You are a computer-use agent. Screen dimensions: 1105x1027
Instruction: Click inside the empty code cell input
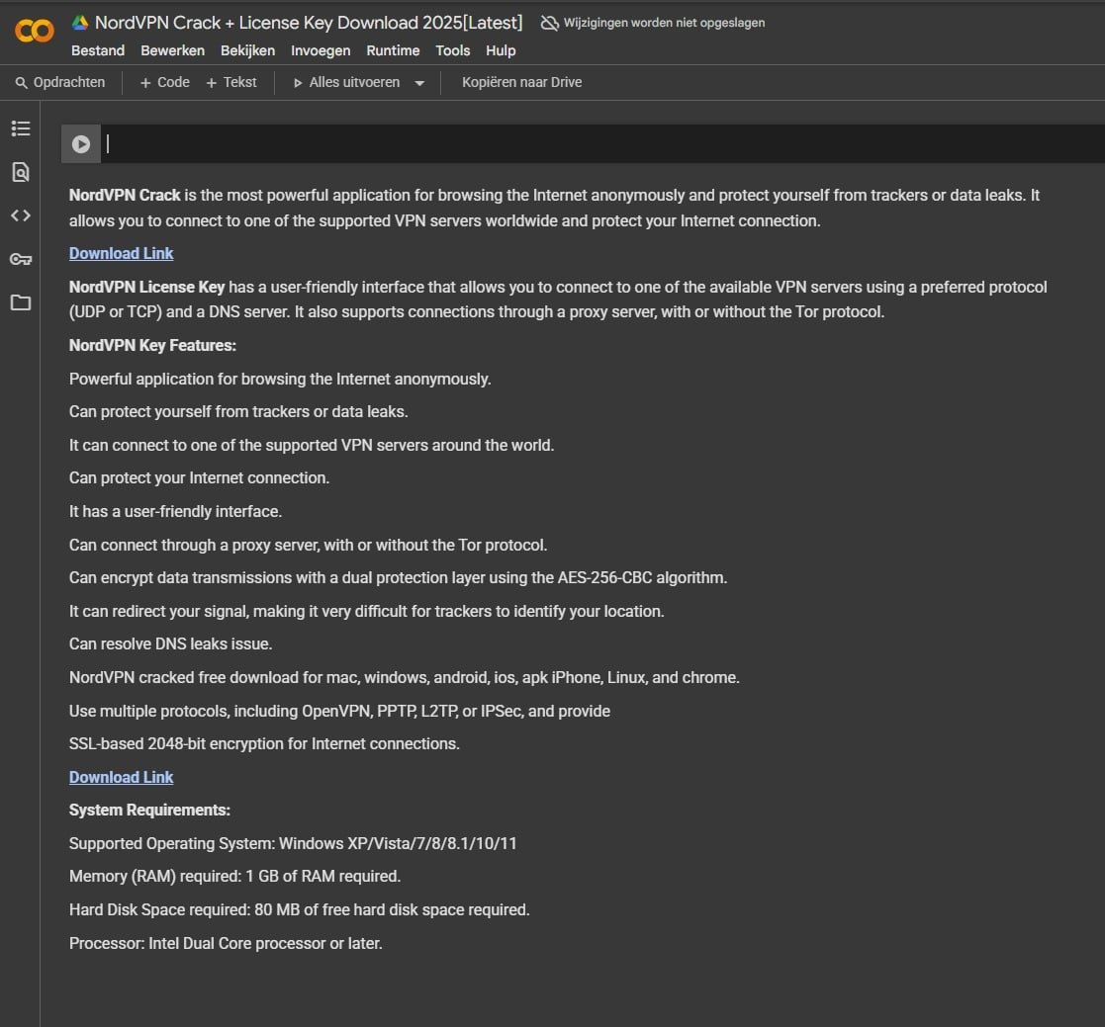pos(602,144)
